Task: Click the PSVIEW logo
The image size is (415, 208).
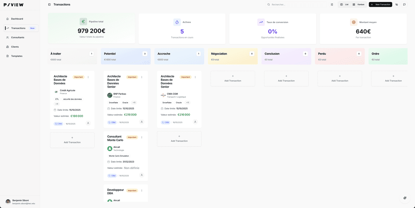Action: tap(13, 5)
